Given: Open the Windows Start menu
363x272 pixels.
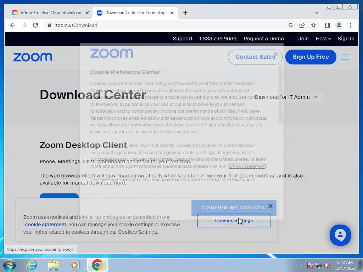Looking at the screenshot, I should point(9,265).
